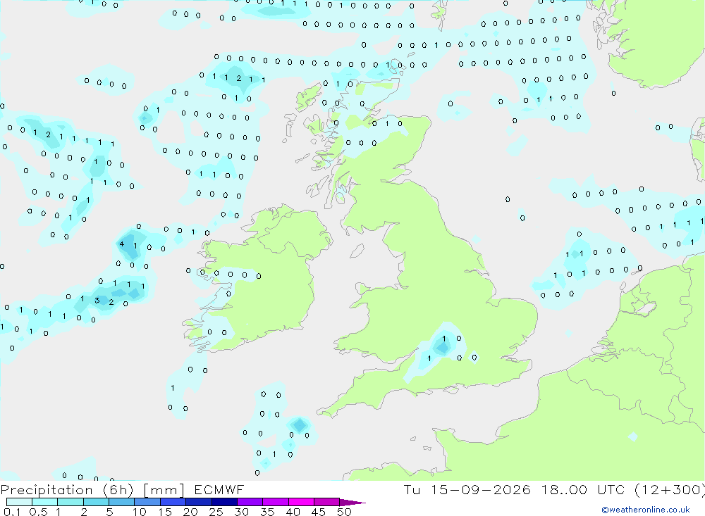Click the (12+300) forecast offset text

[x=670, y=489]
